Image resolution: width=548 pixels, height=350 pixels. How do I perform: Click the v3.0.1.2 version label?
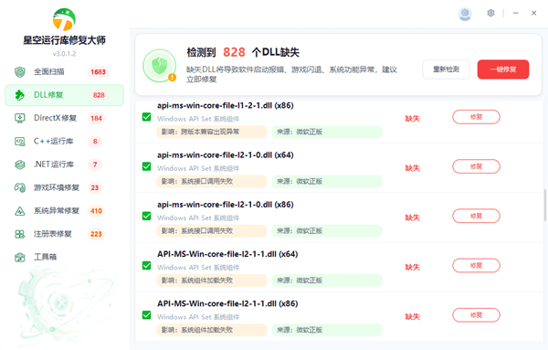coord(64,54)
